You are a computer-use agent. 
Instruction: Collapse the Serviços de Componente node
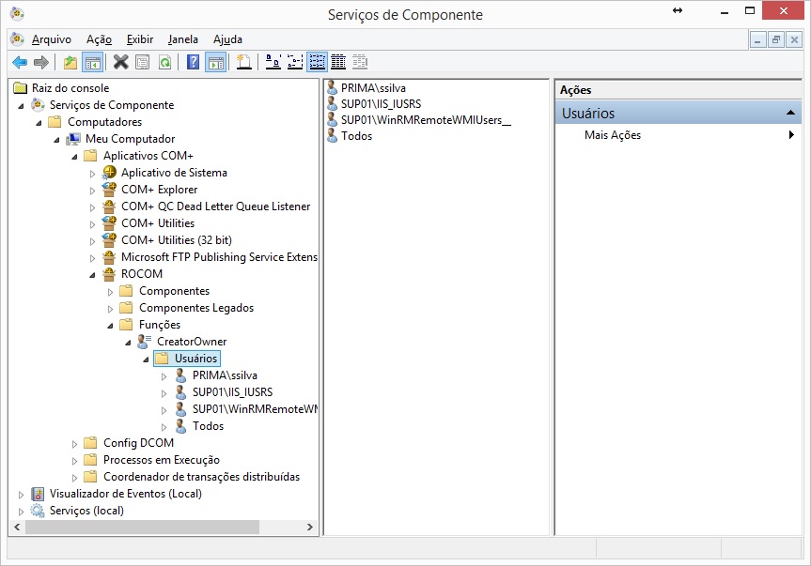(22, 106)
